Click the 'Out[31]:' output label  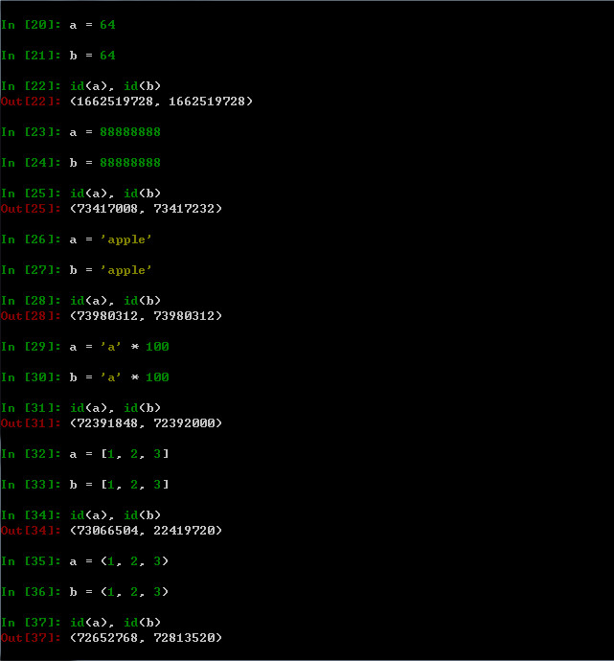coord(31,423)
